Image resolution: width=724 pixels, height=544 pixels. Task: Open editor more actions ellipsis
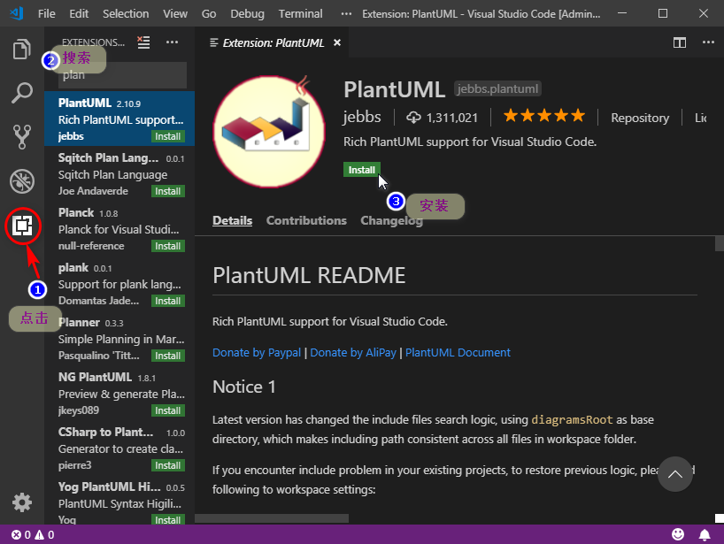(x=708, y=42)
